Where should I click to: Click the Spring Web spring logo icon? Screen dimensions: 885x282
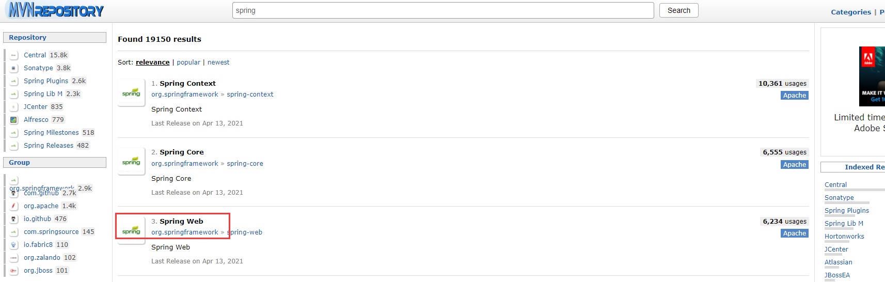coord(131,230)
